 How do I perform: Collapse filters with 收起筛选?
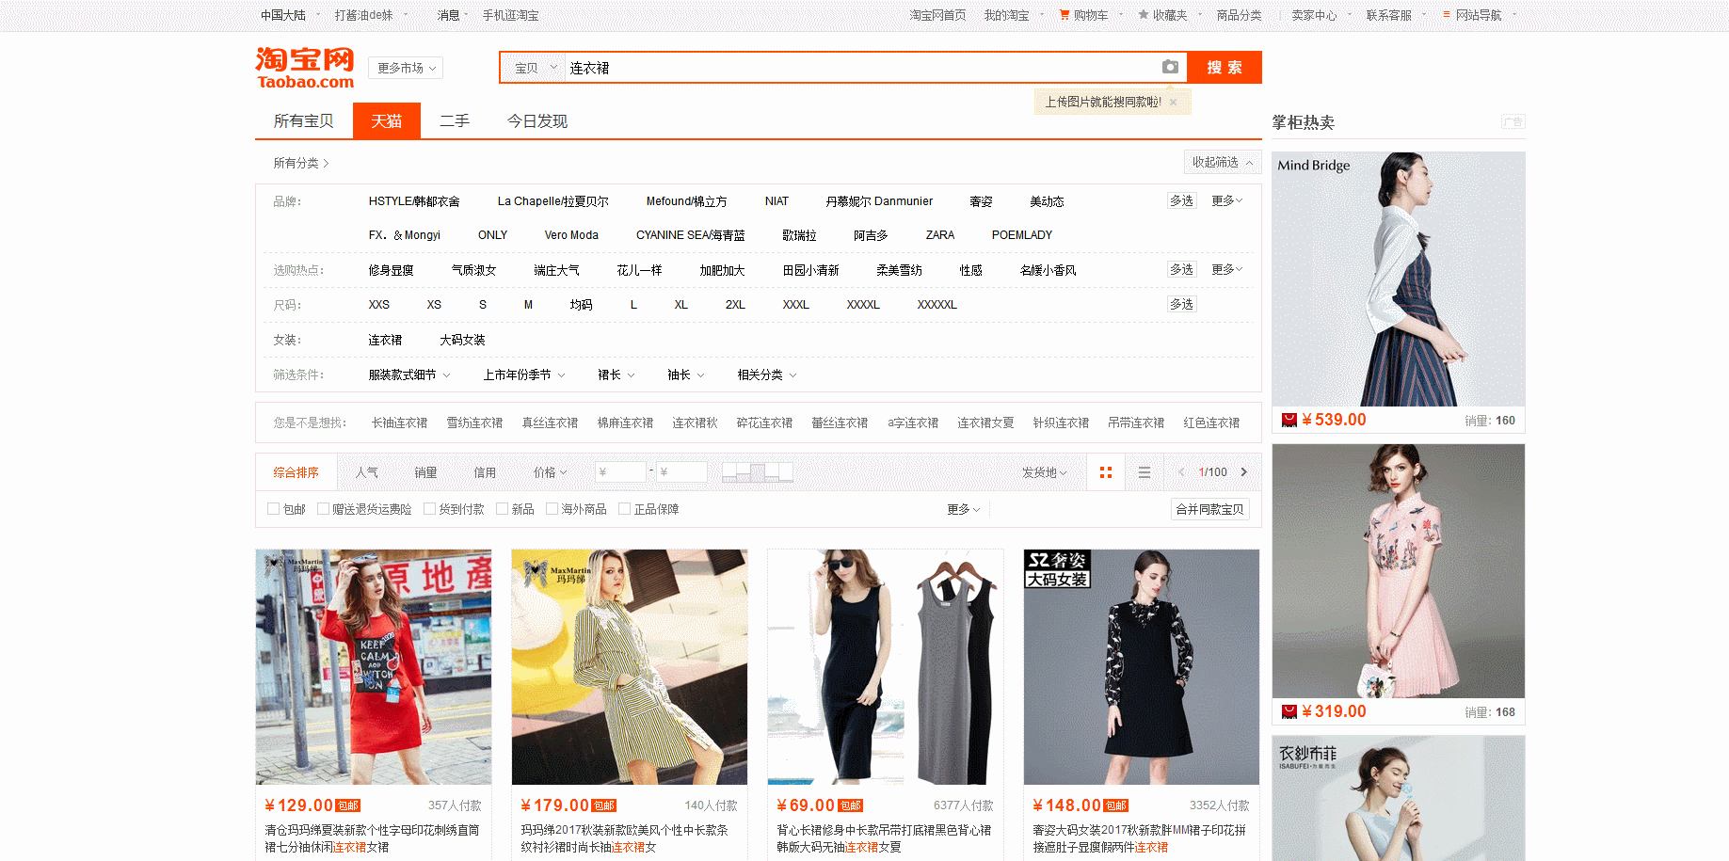pyautogui.click(x=1223, y=162)
